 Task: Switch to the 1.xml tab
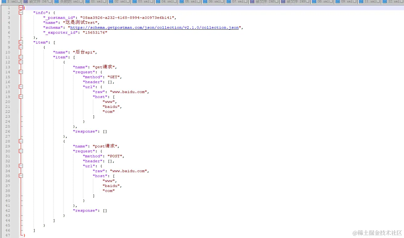coord(11,2)
